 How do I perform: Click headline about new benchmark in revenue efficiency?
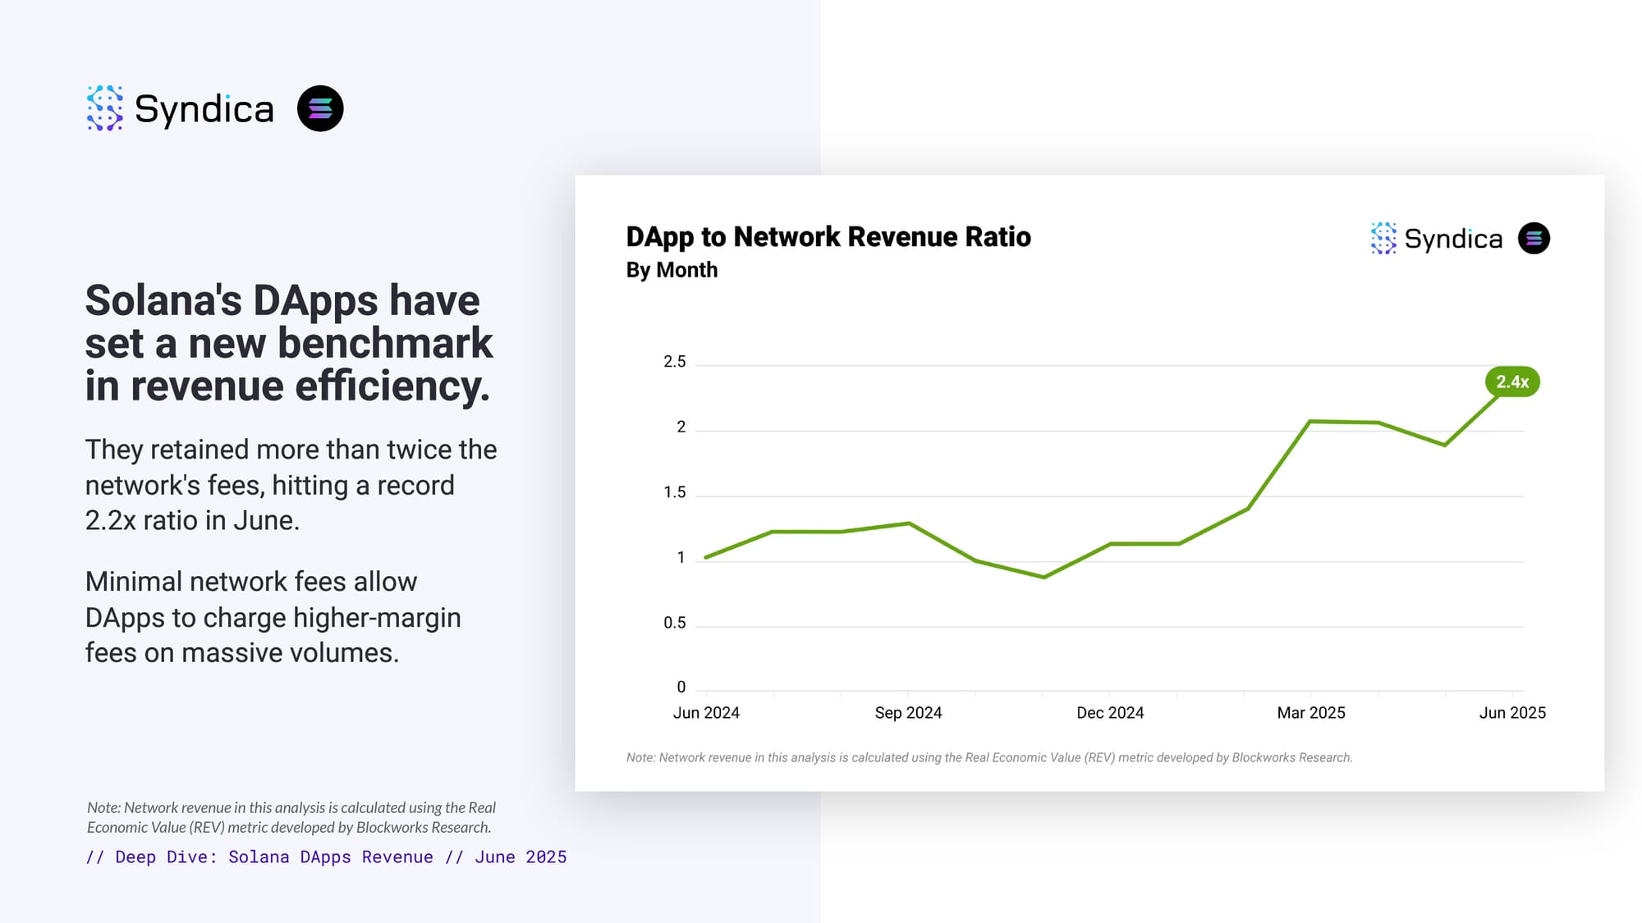click(x=289, y=343)
